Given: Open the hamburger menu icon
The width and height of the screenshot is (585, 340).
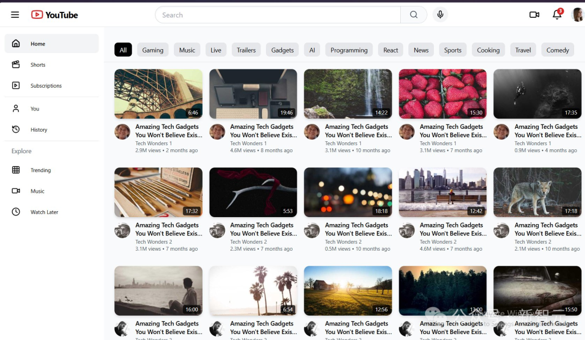Looking at the screenshot, I should pyautogui.click(x=15, y=15).
